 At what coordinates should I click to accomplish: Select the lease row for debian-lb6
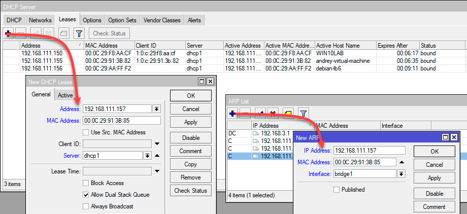click(233, 68)
